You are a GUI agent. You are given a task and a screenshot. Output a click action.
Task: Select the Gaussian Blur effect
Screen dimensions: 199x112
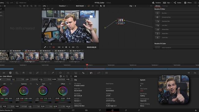pos(177,21)
